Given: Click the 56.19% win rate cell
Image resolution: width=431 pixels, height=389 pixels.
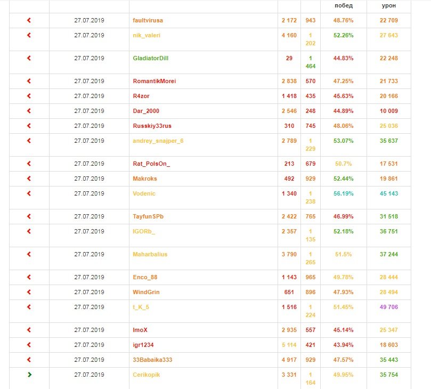Looking at the screenshot, I should (343, 193).
